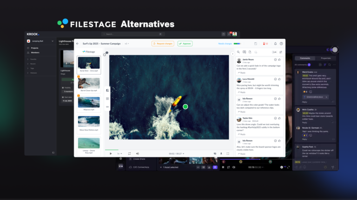Screen dimensions: 357x200
Task: Click Create Share in dark window
Action: (137, 159)
